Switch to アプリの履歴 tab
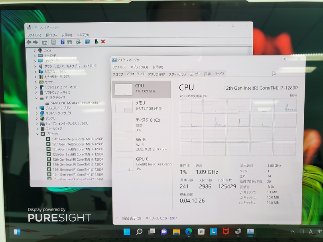The width and height of the screenshot is (323, 242). pyautogui.click(x=157, y=74)
